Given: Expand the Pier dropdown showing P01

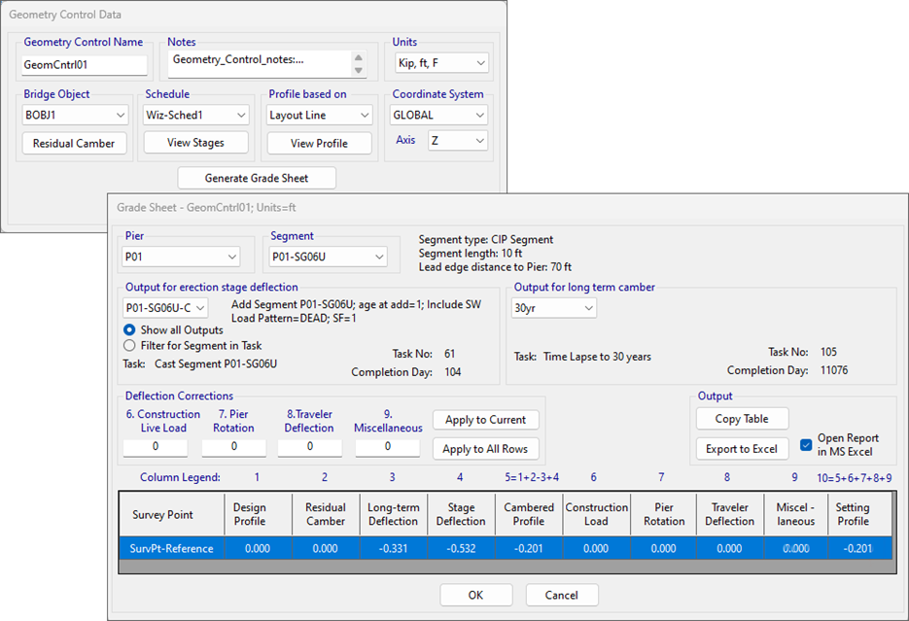Looking at the screenshot, I should (x=181, y=257).
